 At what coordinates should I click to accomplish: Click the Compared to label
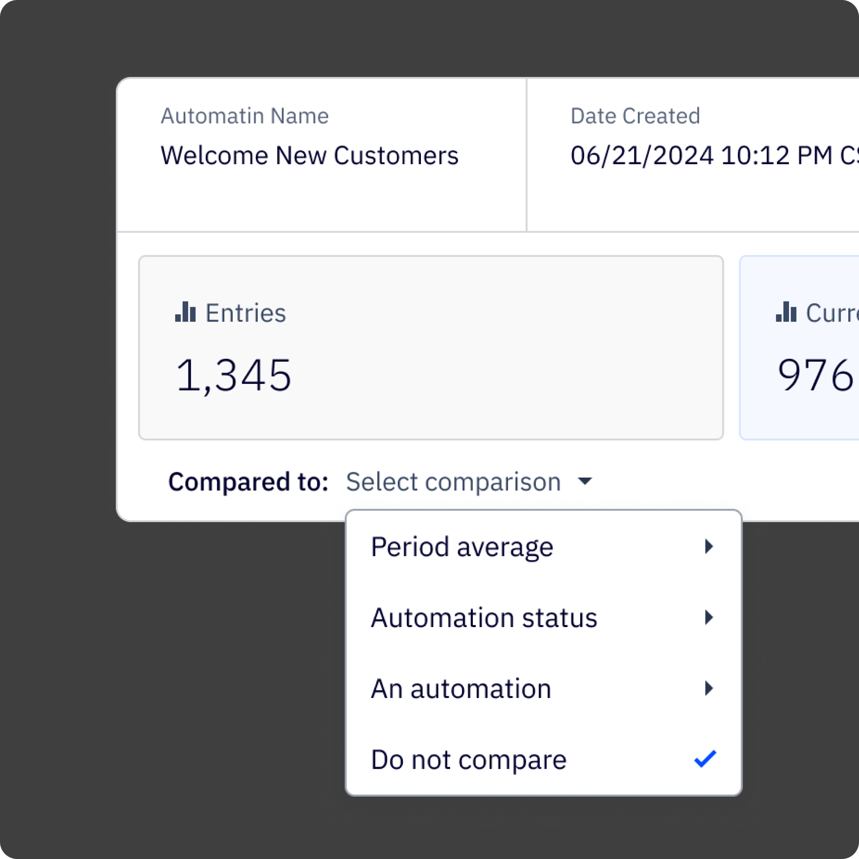248,481
